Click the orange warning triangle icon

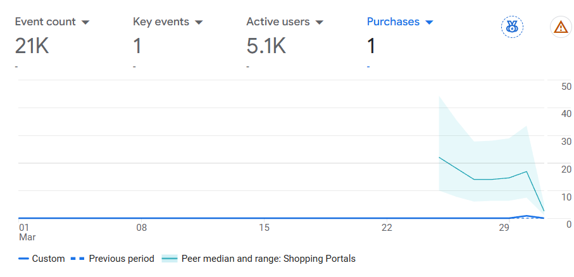coord(561,27)
